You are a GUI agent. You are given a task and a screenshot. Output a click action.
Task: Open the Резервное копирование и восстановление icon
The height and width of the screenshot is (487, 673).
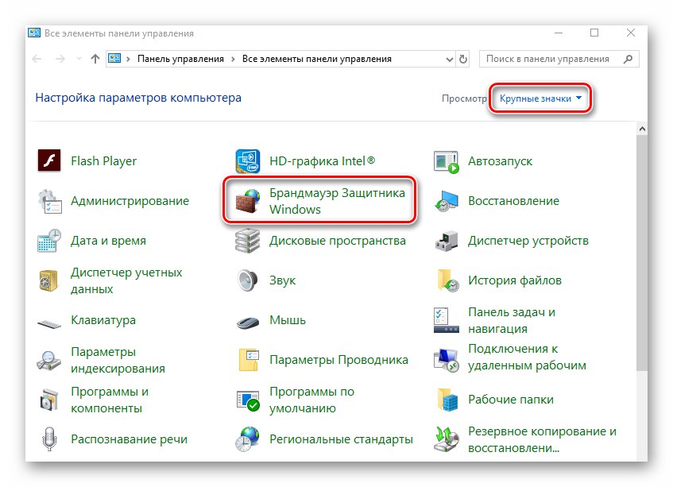point(446,439)
